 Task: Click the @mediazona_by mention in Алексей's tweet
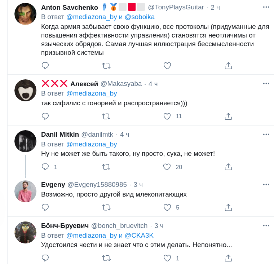click(92, 93)
